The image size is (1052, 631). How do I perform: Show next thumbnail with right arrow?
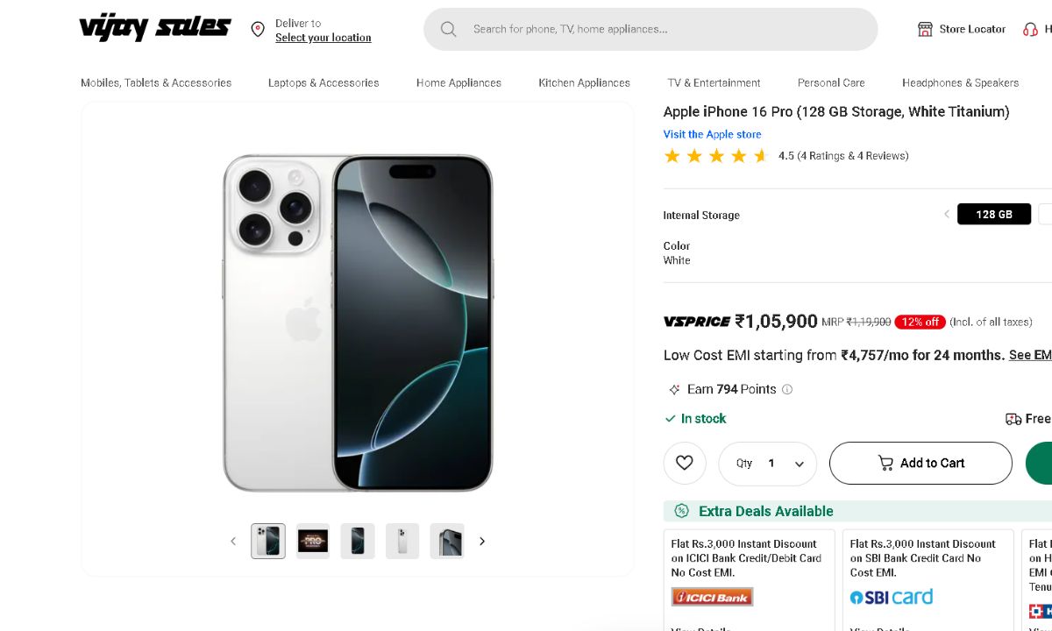[482, 542]
